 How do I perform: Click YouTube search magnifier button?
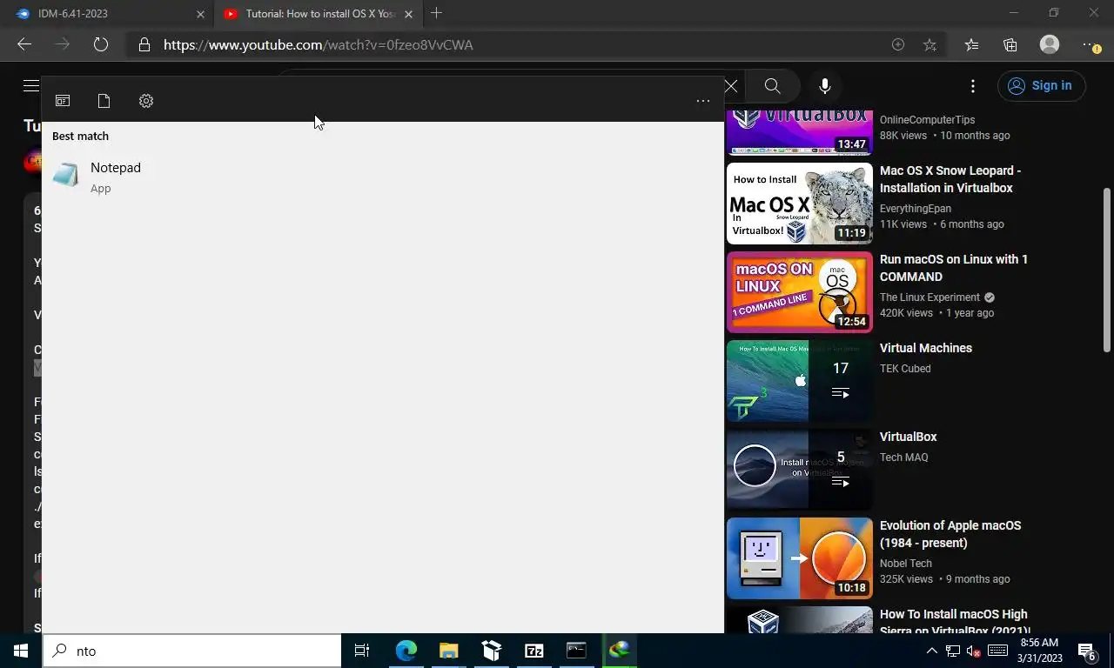pyautogui.click(x=772, y=86)
